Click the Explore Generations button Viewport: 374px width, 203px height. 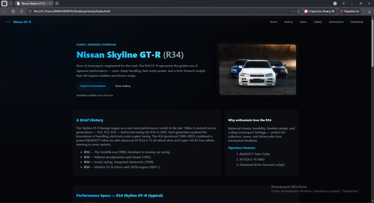tap(93, 86)
